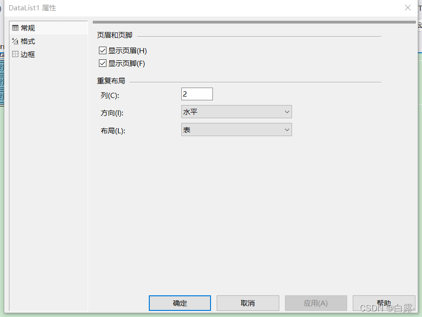Viewport: 422px width, 317px height.
Task: Click the 显示页脚(F) label text
Action: (x=127, y=64)
